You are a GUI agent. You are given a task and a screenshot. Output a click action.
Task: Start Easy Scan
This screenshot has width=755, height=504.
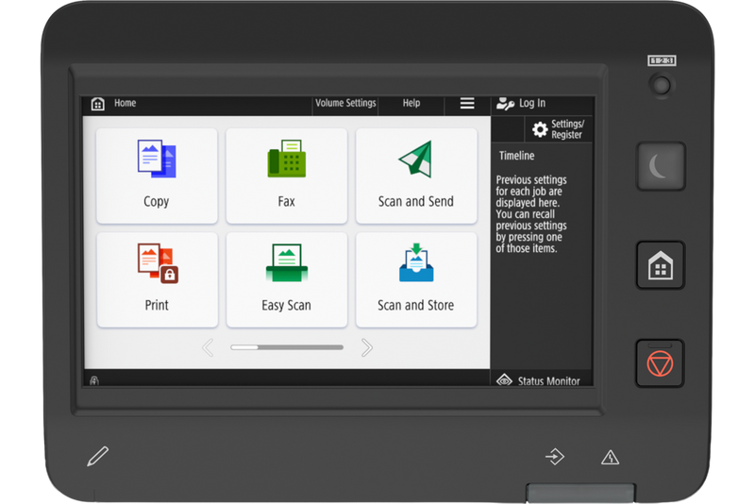(x=286, y=279)
